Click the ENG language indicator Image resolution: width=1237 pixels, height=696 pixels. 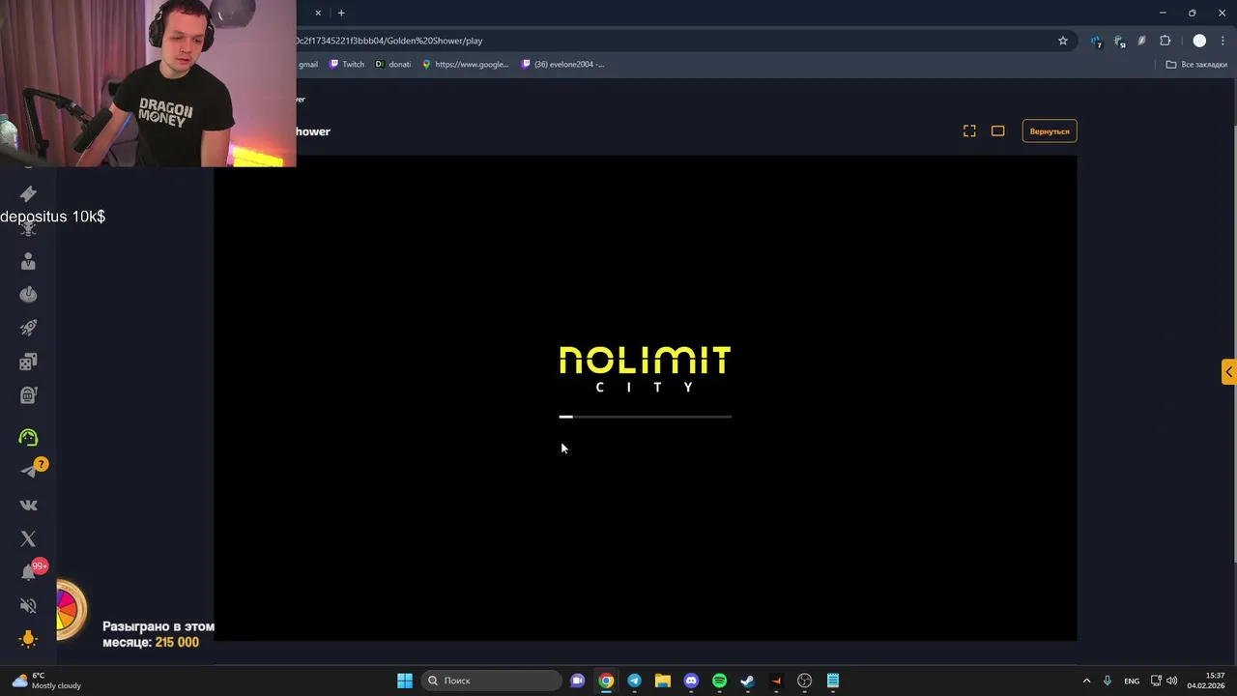(1132, 681)
